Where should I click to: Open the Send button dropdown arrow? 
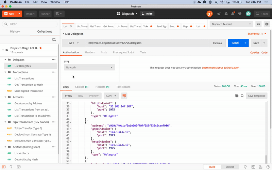pyautogui.click(x=245, y=43)
